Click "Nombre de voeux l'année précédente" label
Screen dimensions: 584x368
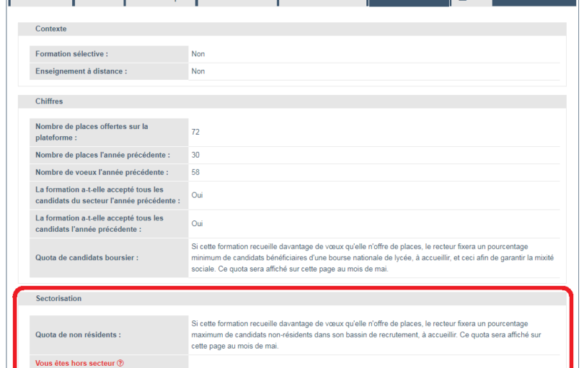pos(101,172)
